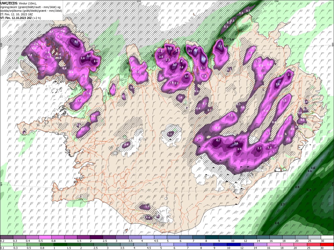The image size is (334, 250).
Task: Click the 2.1 snowfall value on the map
Action: click(203, 68)
